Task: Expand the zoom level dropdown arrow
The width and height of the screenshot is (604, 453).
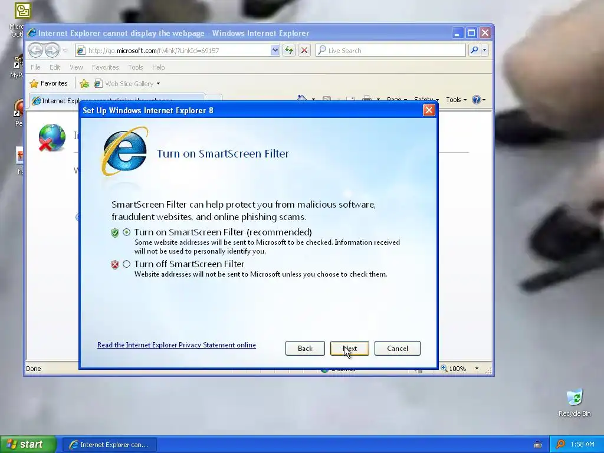Action: click(477, 369)
